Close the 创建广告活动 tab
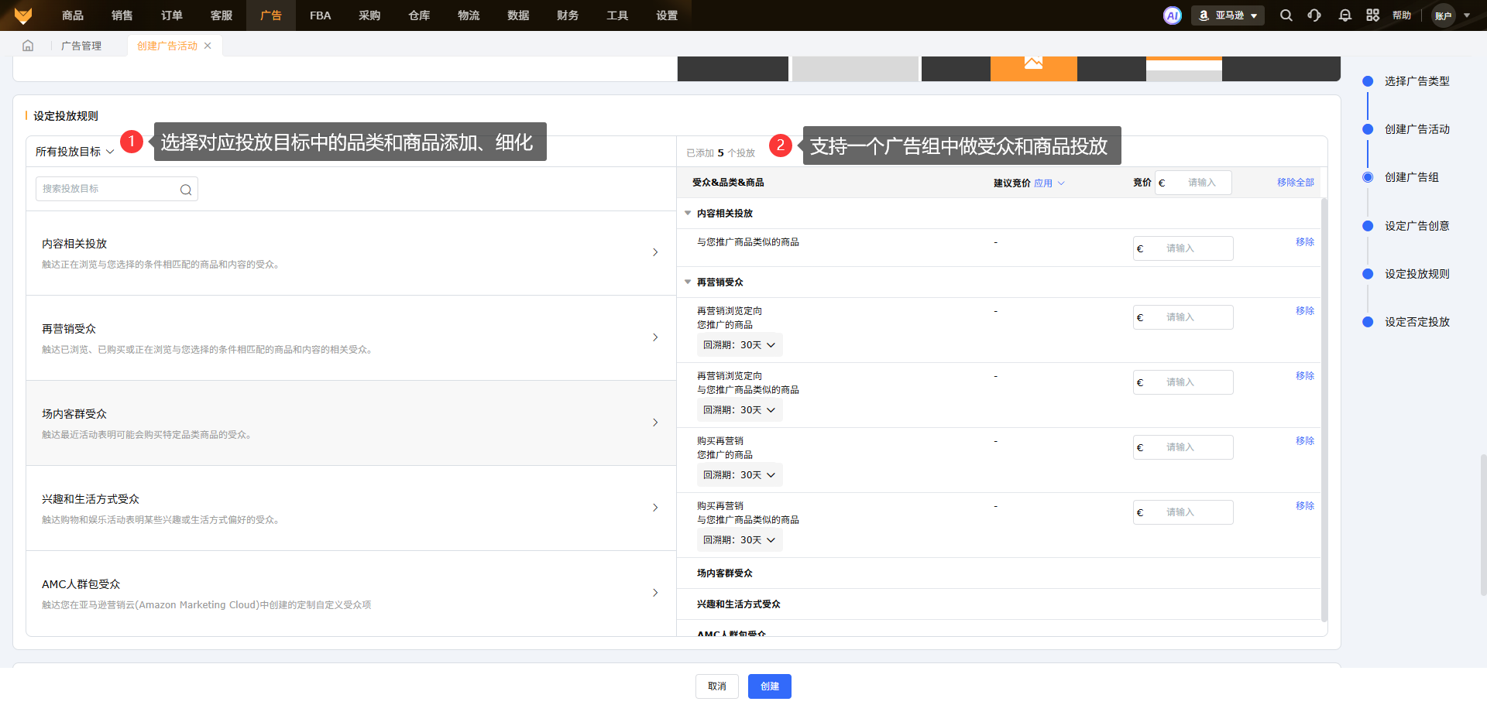The image size is (1487, 705). point(208,46)
